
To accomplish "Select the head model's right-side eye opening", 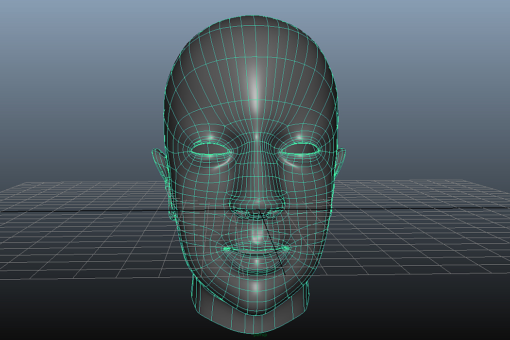I will click(x=300, y=149).
